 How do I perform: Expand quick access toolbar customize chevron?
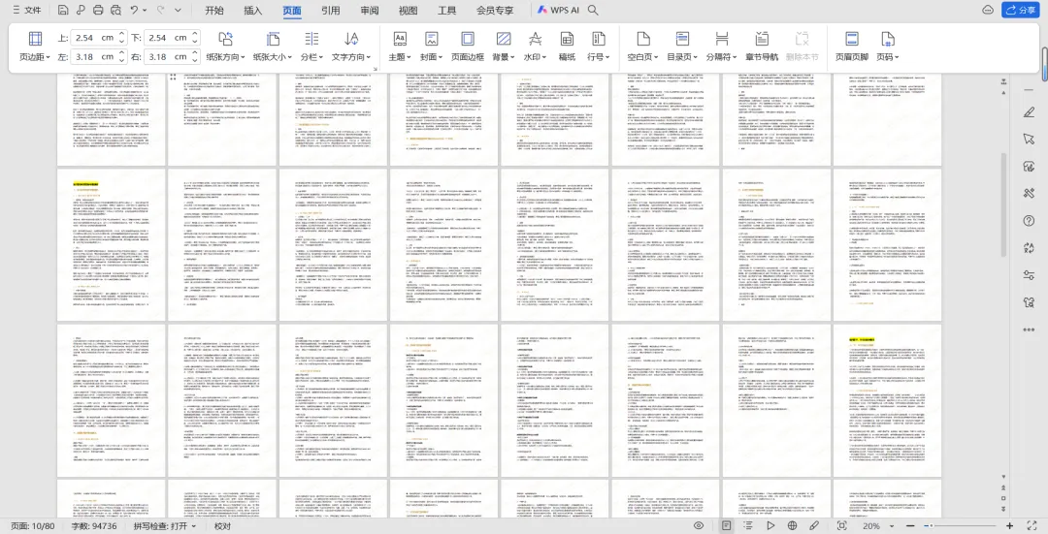[x=178, y=10]
